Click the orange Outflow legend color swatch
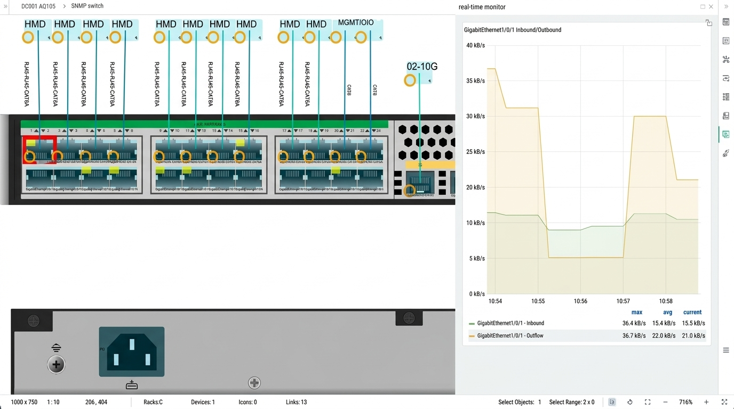The width and height of the screenshot is (734, 409). tap(472, 336)
